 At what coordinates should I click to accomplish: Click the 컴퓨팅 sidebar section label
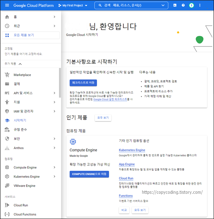[9, 159]
